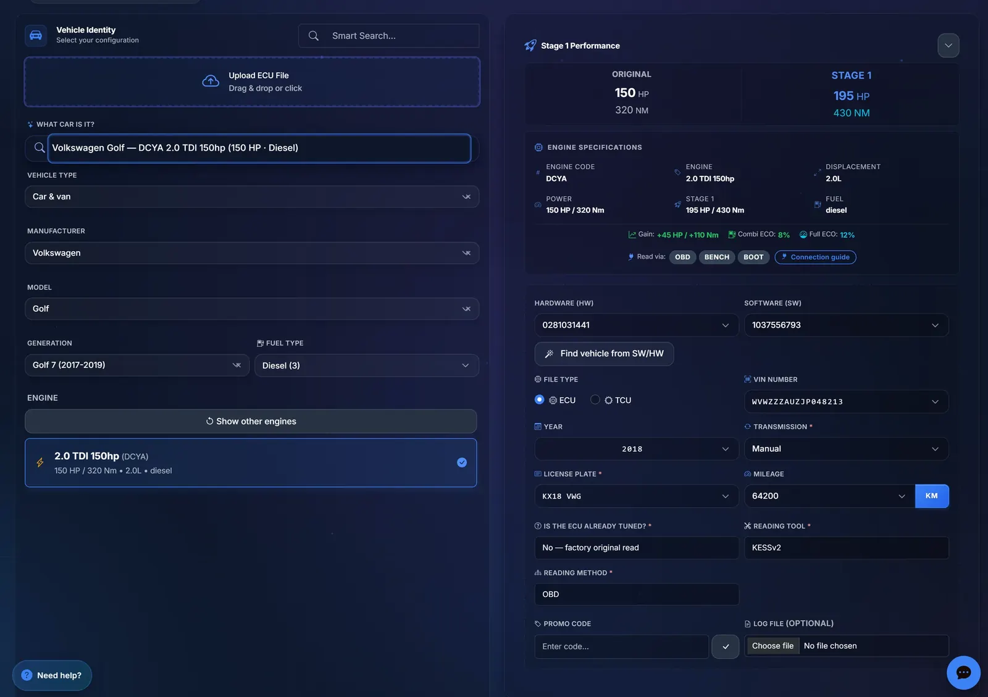Click the Smart Search magnifier icon
The image size is (988, 697).
314,36
